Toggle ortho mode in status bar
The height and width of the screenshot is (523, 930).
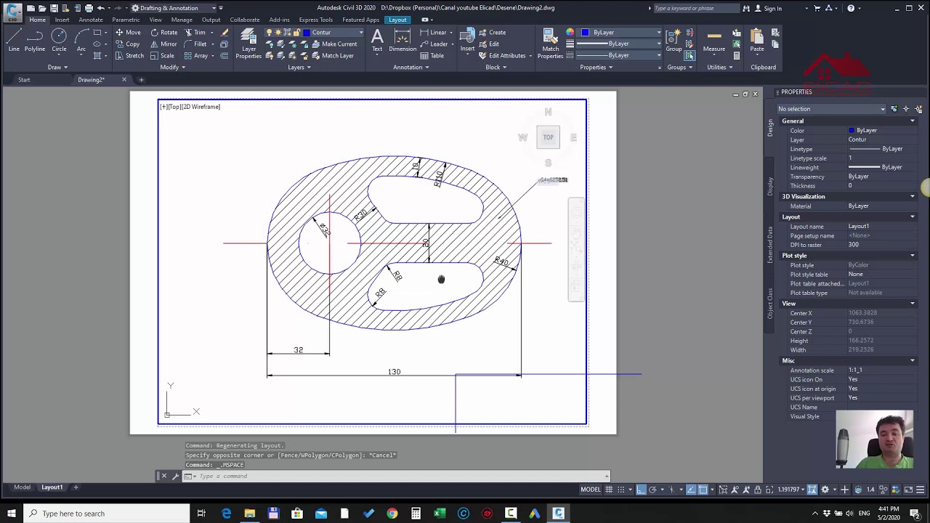[641, 490]
